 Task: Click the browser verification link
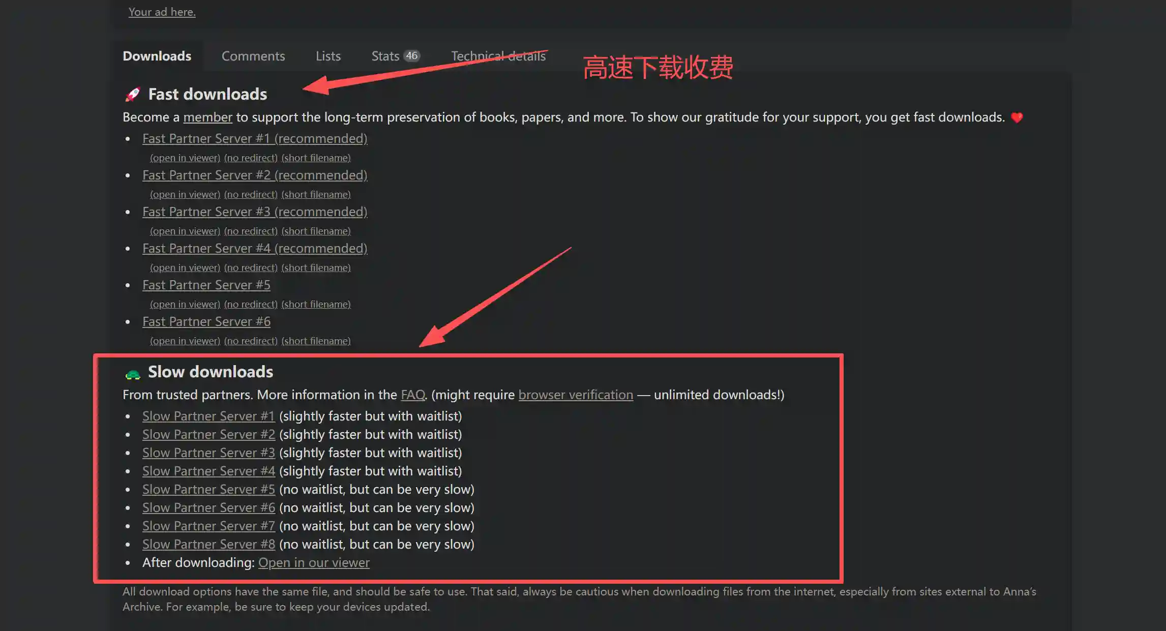(x=576, y=395)
